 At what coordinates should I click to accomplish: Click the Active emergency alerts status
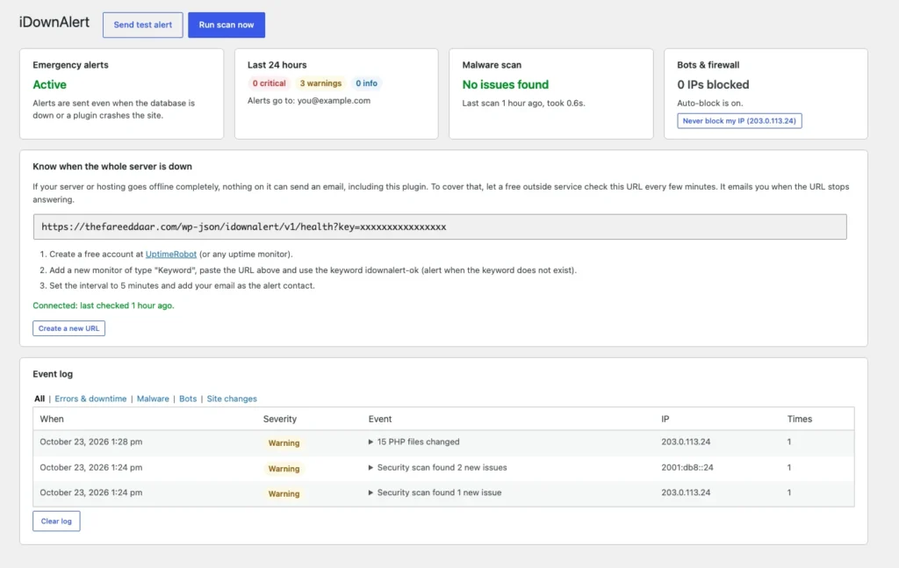49,85
